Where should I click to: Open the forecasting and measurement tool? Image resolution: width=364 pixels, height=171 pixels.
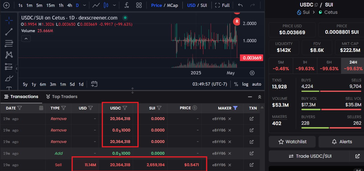(9, 67)
